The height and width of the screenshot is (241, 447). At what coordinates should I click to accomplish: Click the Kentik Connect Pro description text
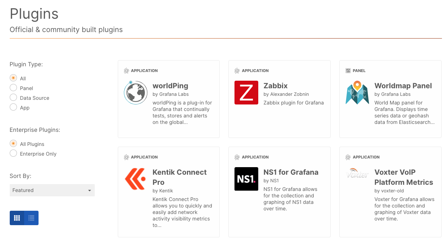(x=182, y=212)
